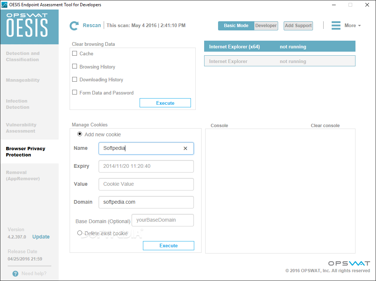Screen dimensions: 376x281
Task: Click version number 4.2.397.0
Action: click(x=17, y=237)
